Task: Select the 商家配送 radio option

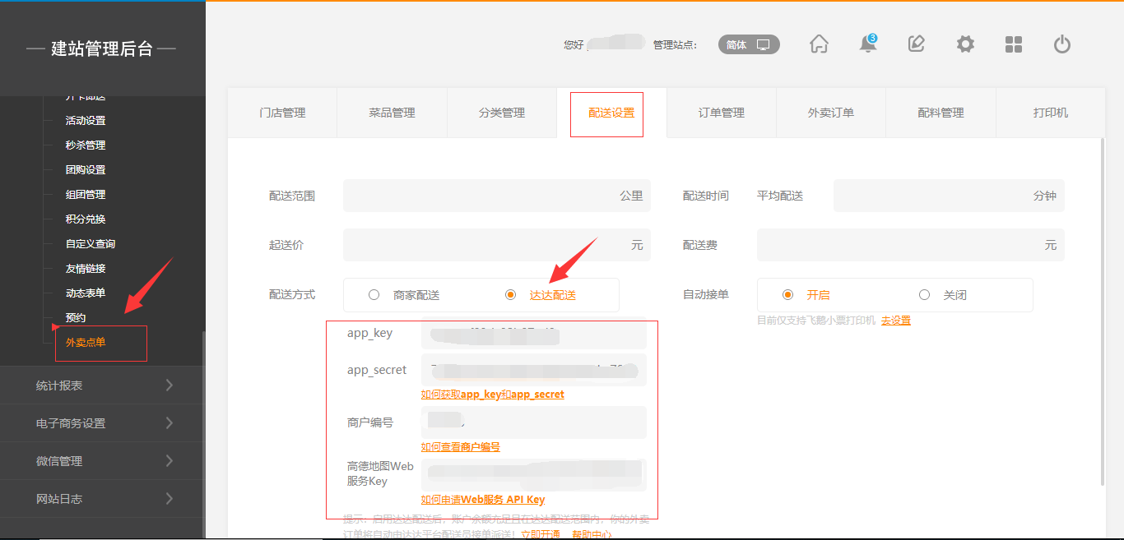Action: 374,295
